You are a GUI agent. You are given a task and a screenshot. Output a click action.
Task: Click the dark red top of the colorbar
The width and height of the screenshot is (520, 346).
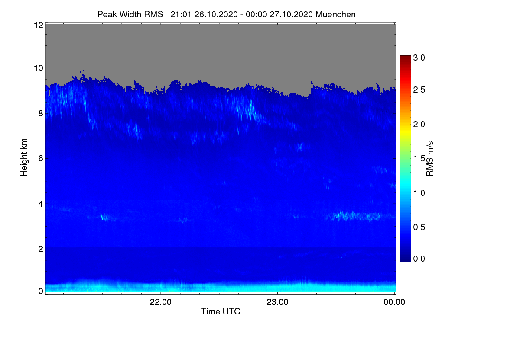pyautogui.click(x=405, y=59)
